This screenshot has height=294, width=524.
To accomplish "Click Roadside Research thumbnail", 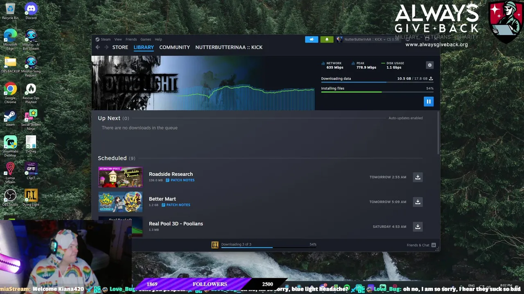I will 120,177.
